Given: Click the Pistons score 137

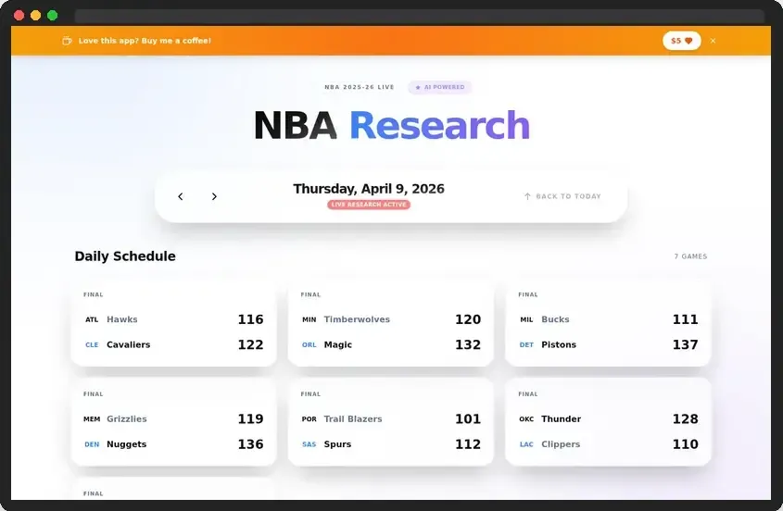Looking at the screenshot, I should coord(685,344).
